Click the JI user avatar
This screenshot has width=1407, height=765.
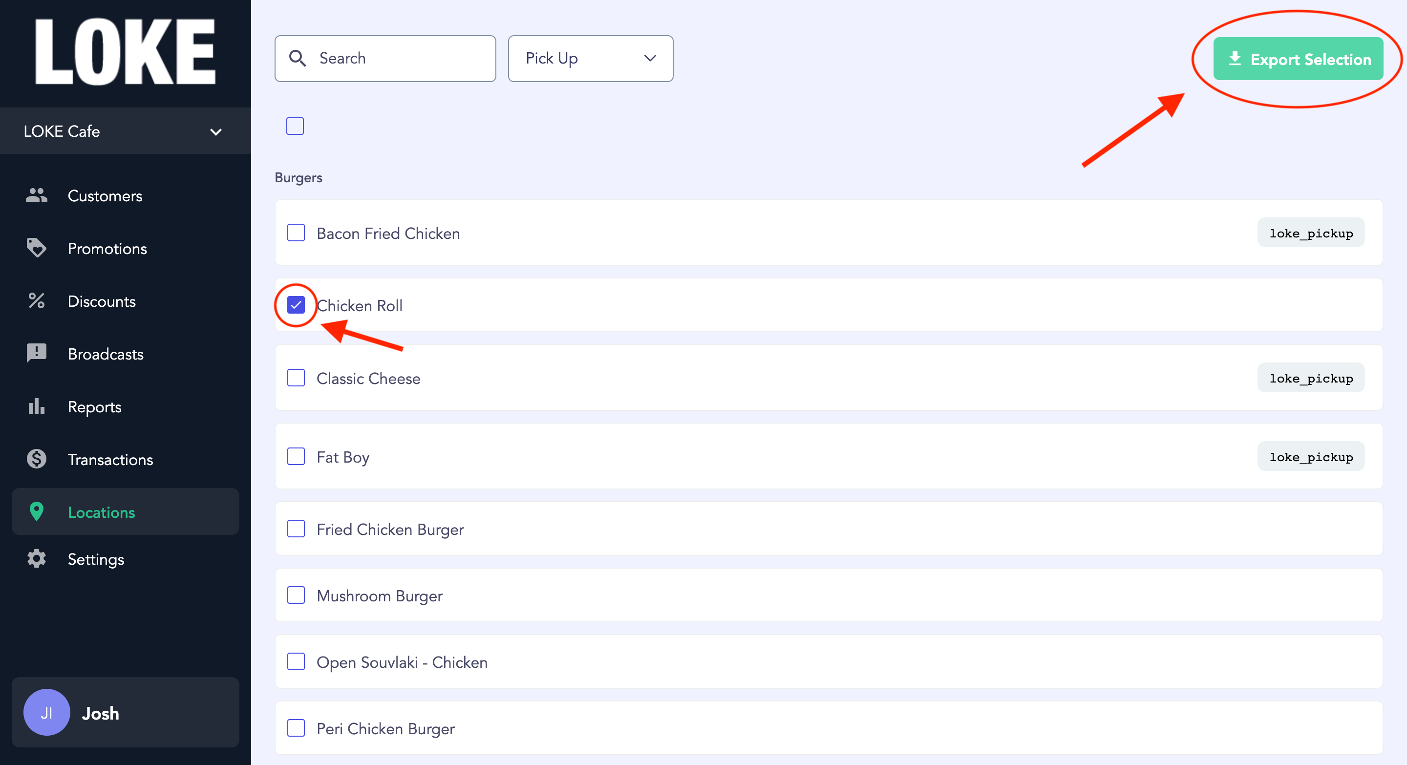46,712
